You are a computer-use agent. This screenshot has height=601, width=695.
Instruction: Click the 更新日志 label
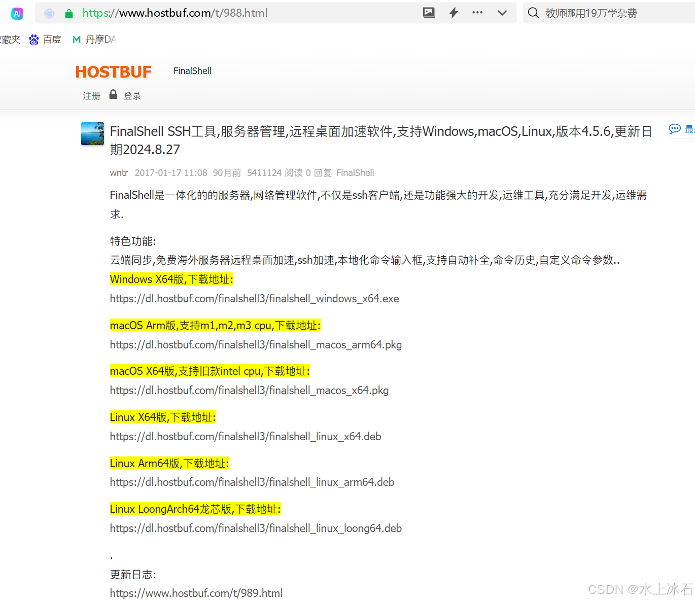coord(133,575)
